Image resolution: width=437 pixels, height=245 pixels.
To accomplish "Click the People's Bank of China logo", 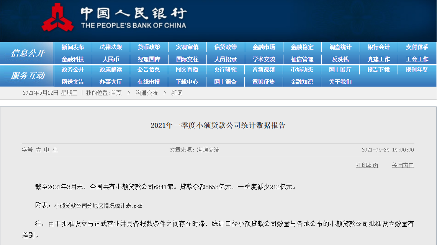I will 114,17.
